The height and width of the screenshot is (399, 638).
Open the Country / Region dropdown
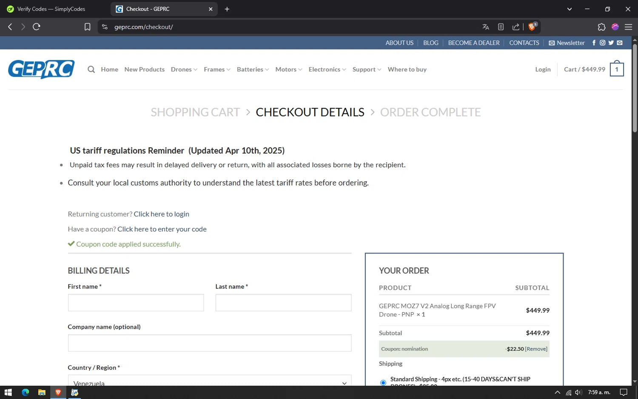point(210,381)
